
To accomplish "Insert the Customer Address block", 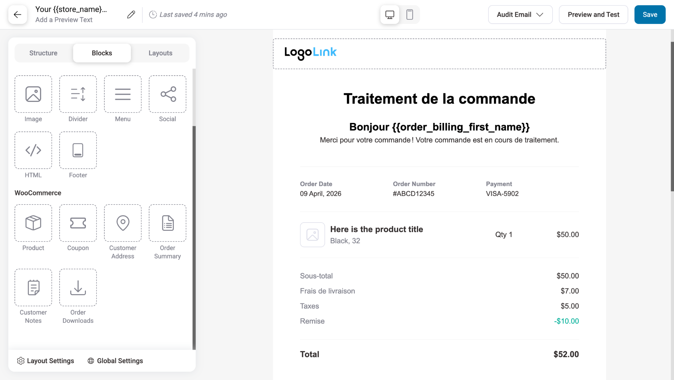I will tap(122, 223).
